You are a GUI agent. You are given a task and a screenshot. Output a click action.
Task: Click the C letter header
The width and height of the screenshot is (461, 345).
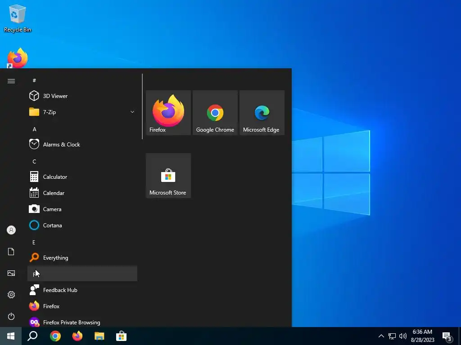click(82, 161)
